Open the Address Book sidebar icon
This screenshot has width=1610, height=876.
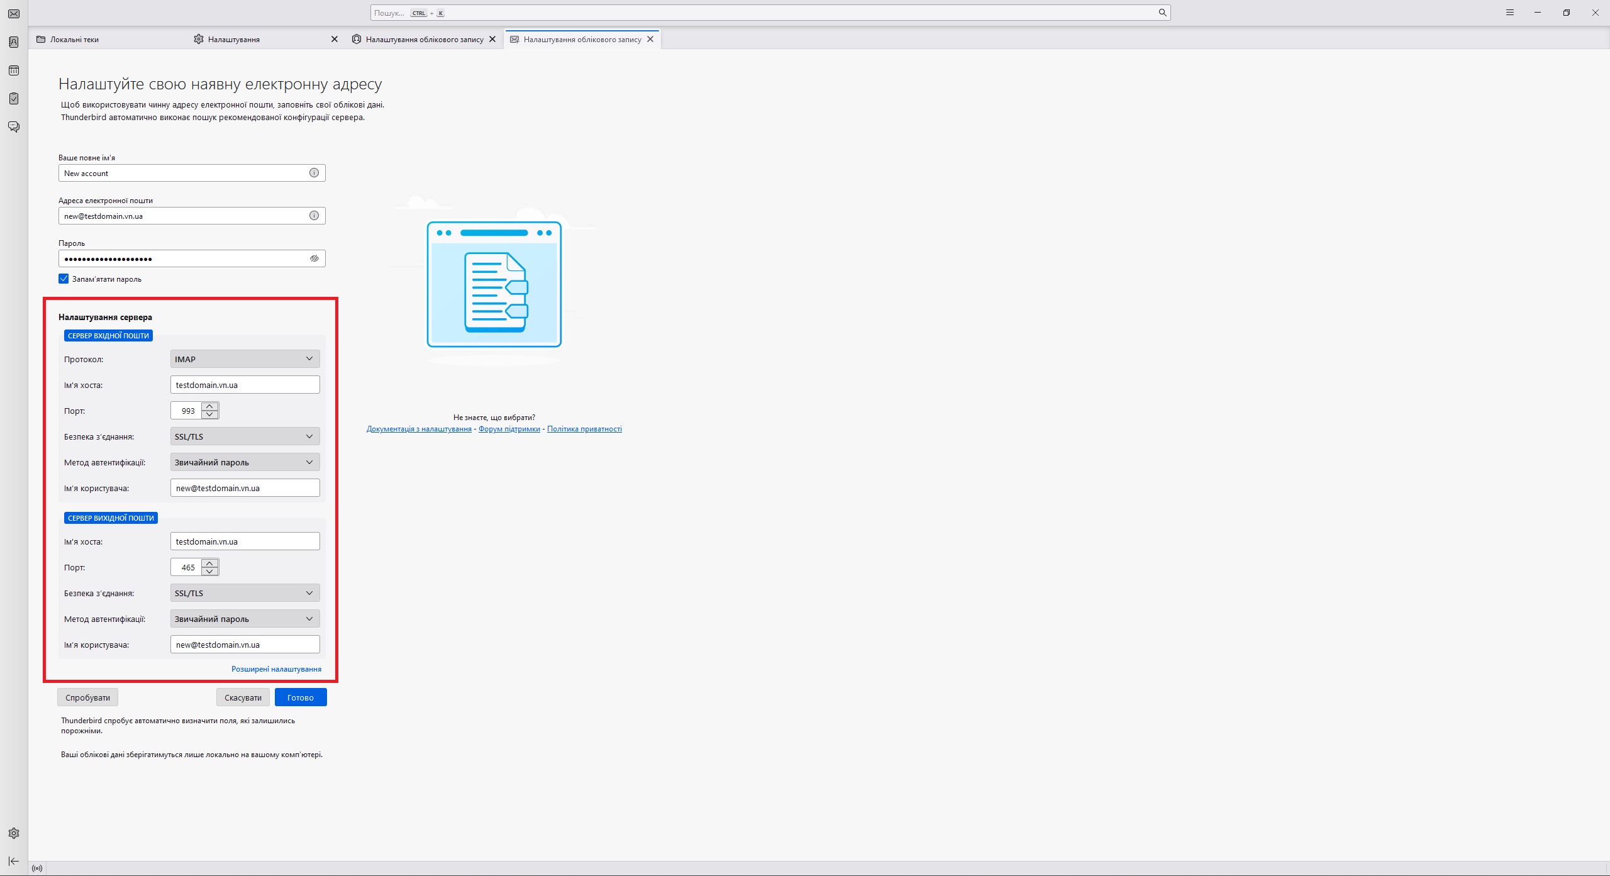[14, 42]
